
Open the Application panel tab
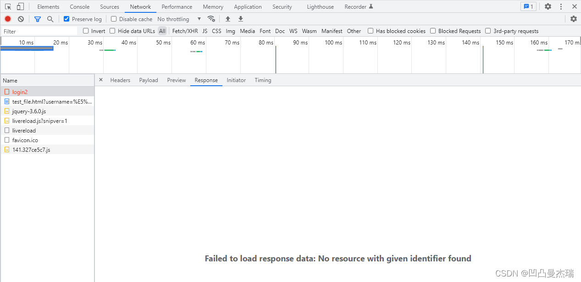tap(248, 7)
